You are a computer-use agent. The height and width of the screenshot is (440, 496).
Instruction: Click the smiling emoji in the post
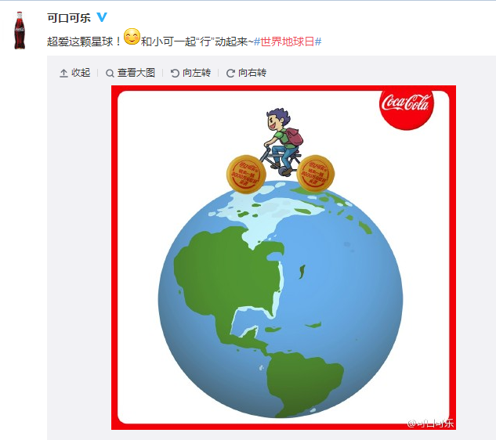pyautogui.click(x=132, y=37)
